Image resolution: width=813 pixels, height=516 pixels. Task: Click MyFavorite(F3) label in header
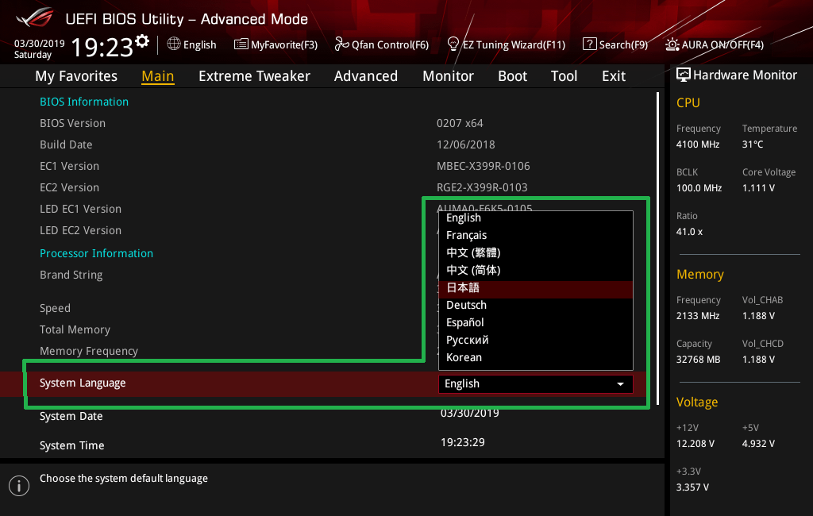[x=284, y=44]
